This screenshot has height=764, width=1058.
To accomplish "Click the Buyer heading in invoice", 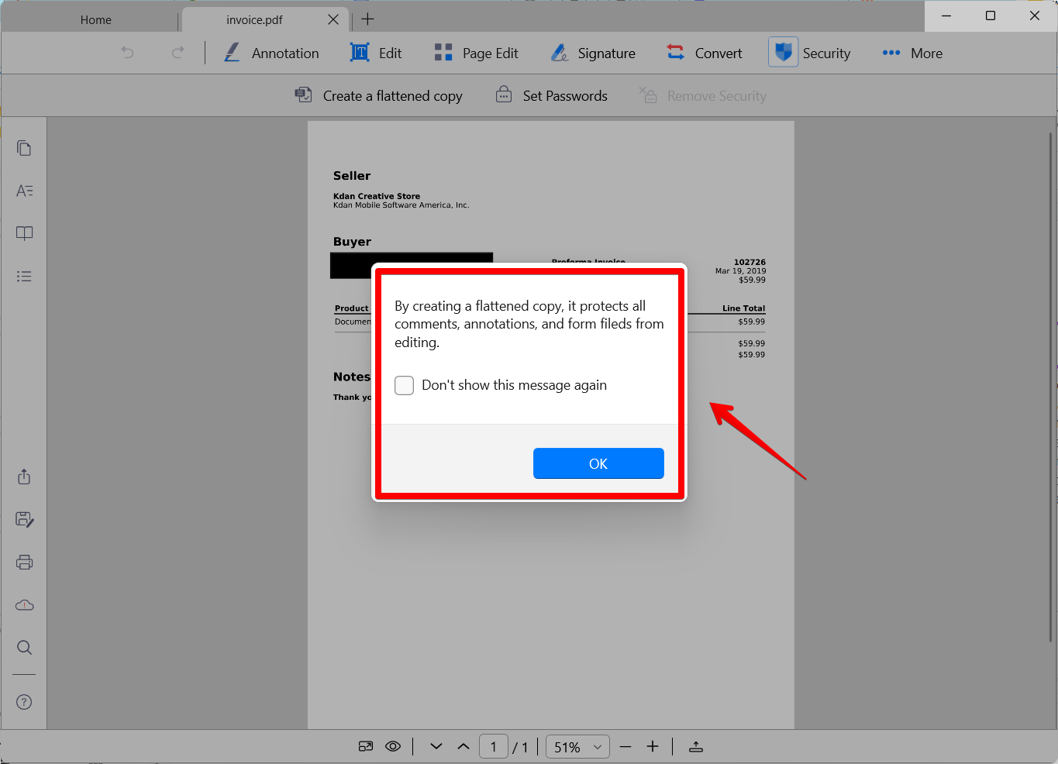I will pos(352,242).
